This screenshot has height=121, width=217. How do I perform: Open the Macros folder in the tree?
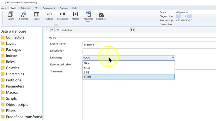click(x=9, y=92)
